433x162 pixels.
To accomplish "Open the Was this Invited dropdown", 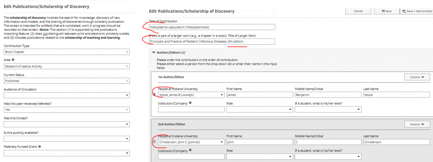I will click(x=66, y=124).
